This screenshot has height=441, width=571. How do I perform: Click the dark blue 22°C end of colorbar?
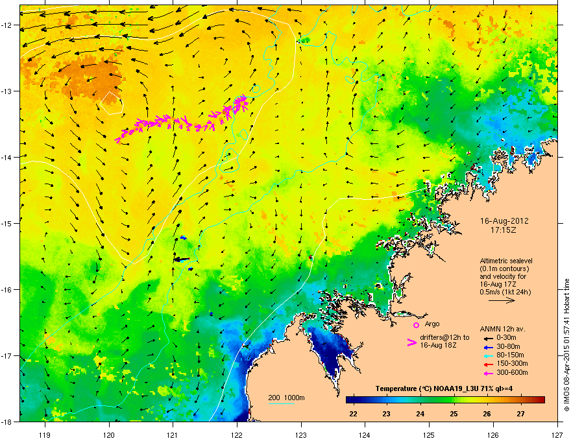click(350, 400)
